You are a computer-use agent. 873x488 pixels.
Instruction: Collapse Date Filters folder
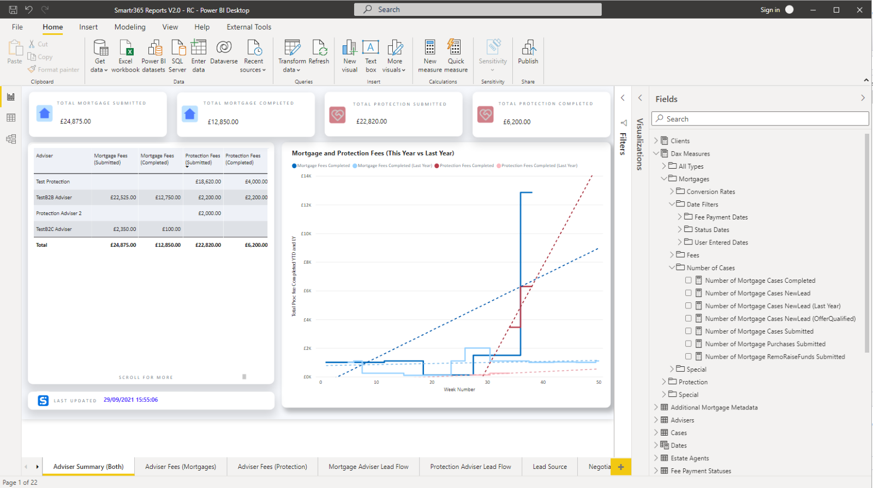coord(672,204)
